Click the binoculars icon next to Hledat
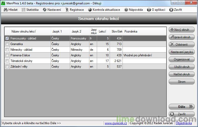The height and width of the screenshot is (127, 198). point(5,10)
